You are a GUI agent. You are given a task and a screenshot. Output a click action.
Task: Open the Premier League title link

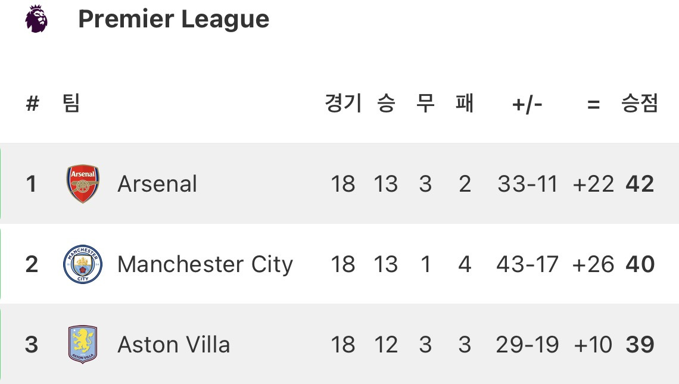(173, 19)
